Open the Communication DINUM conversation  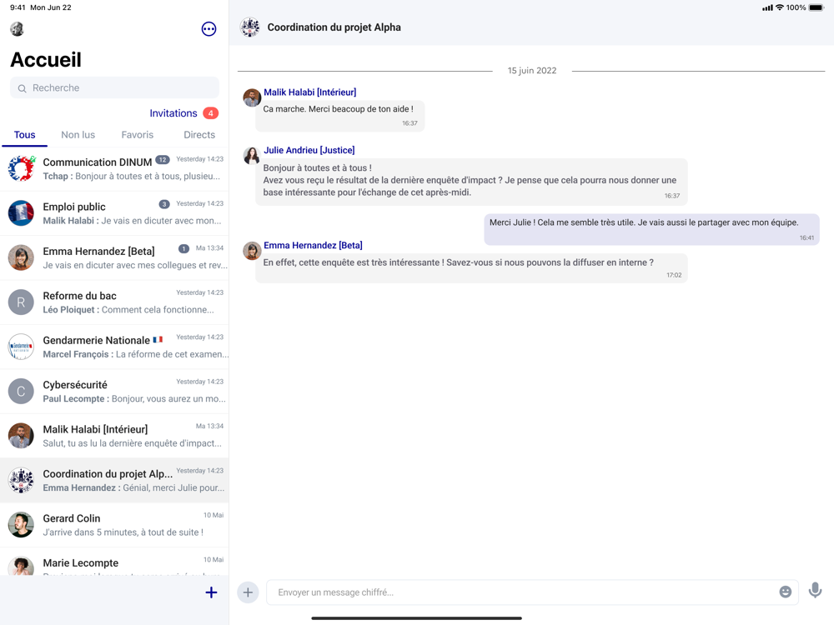click(114, 168)
